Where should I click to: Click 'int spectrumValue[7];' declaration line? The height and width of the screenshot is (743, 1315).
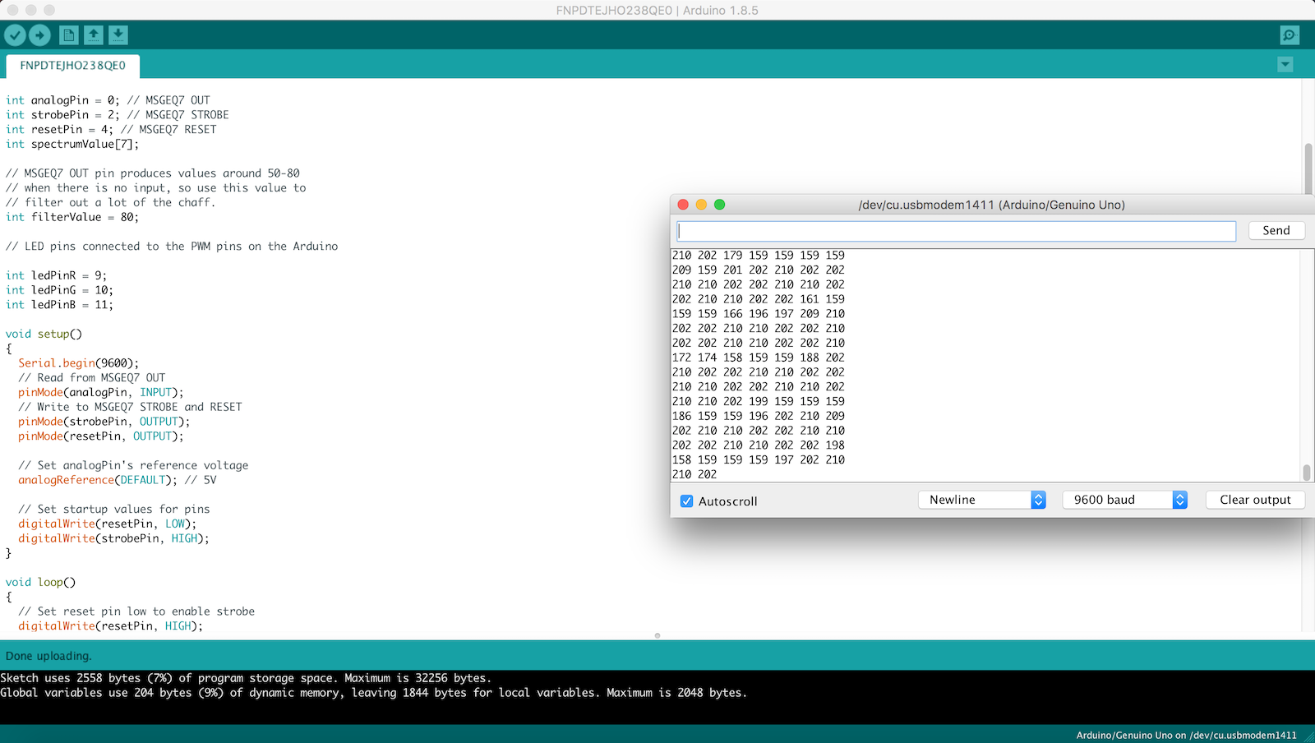tap(72, 144)
